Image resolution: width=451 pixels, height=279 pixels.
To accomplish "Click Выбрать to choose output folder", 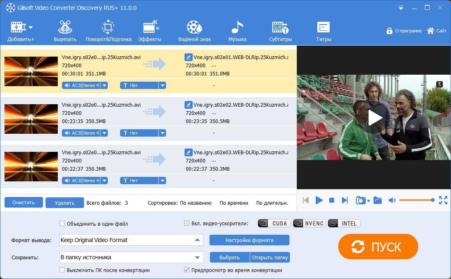I will pyautogui.click(x=230, y=257).
